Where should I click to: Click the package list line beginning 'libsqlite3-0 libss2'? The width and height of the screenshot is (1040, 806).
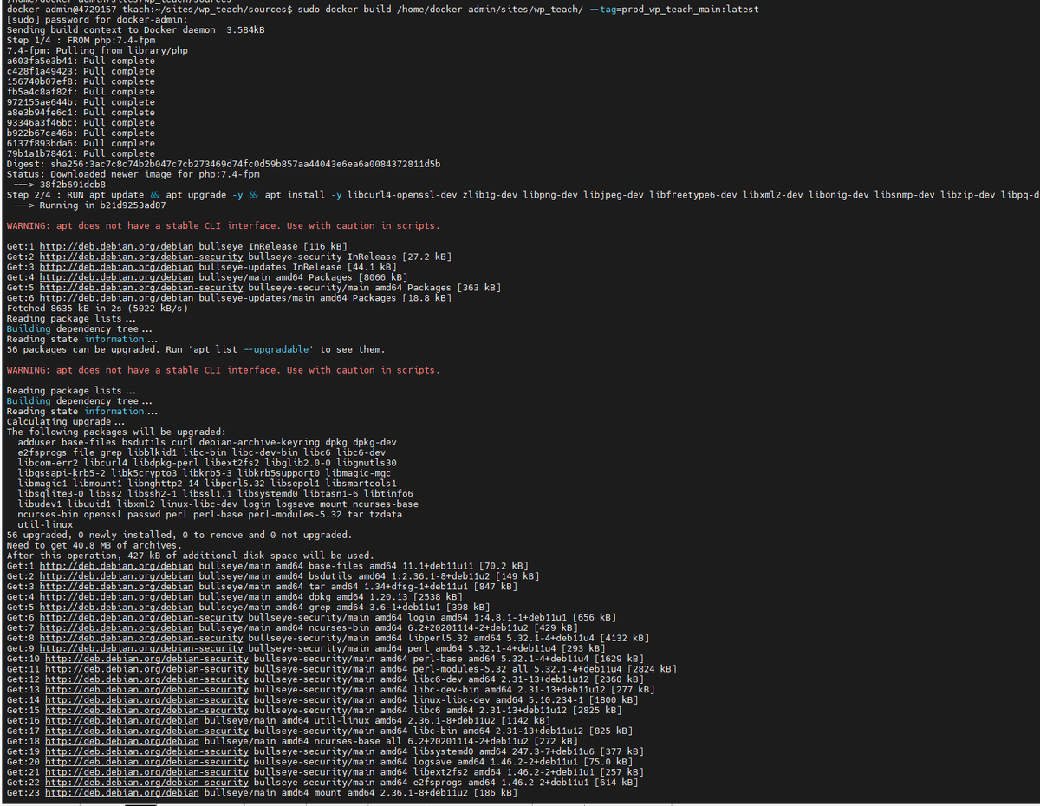tap(215, 494)
